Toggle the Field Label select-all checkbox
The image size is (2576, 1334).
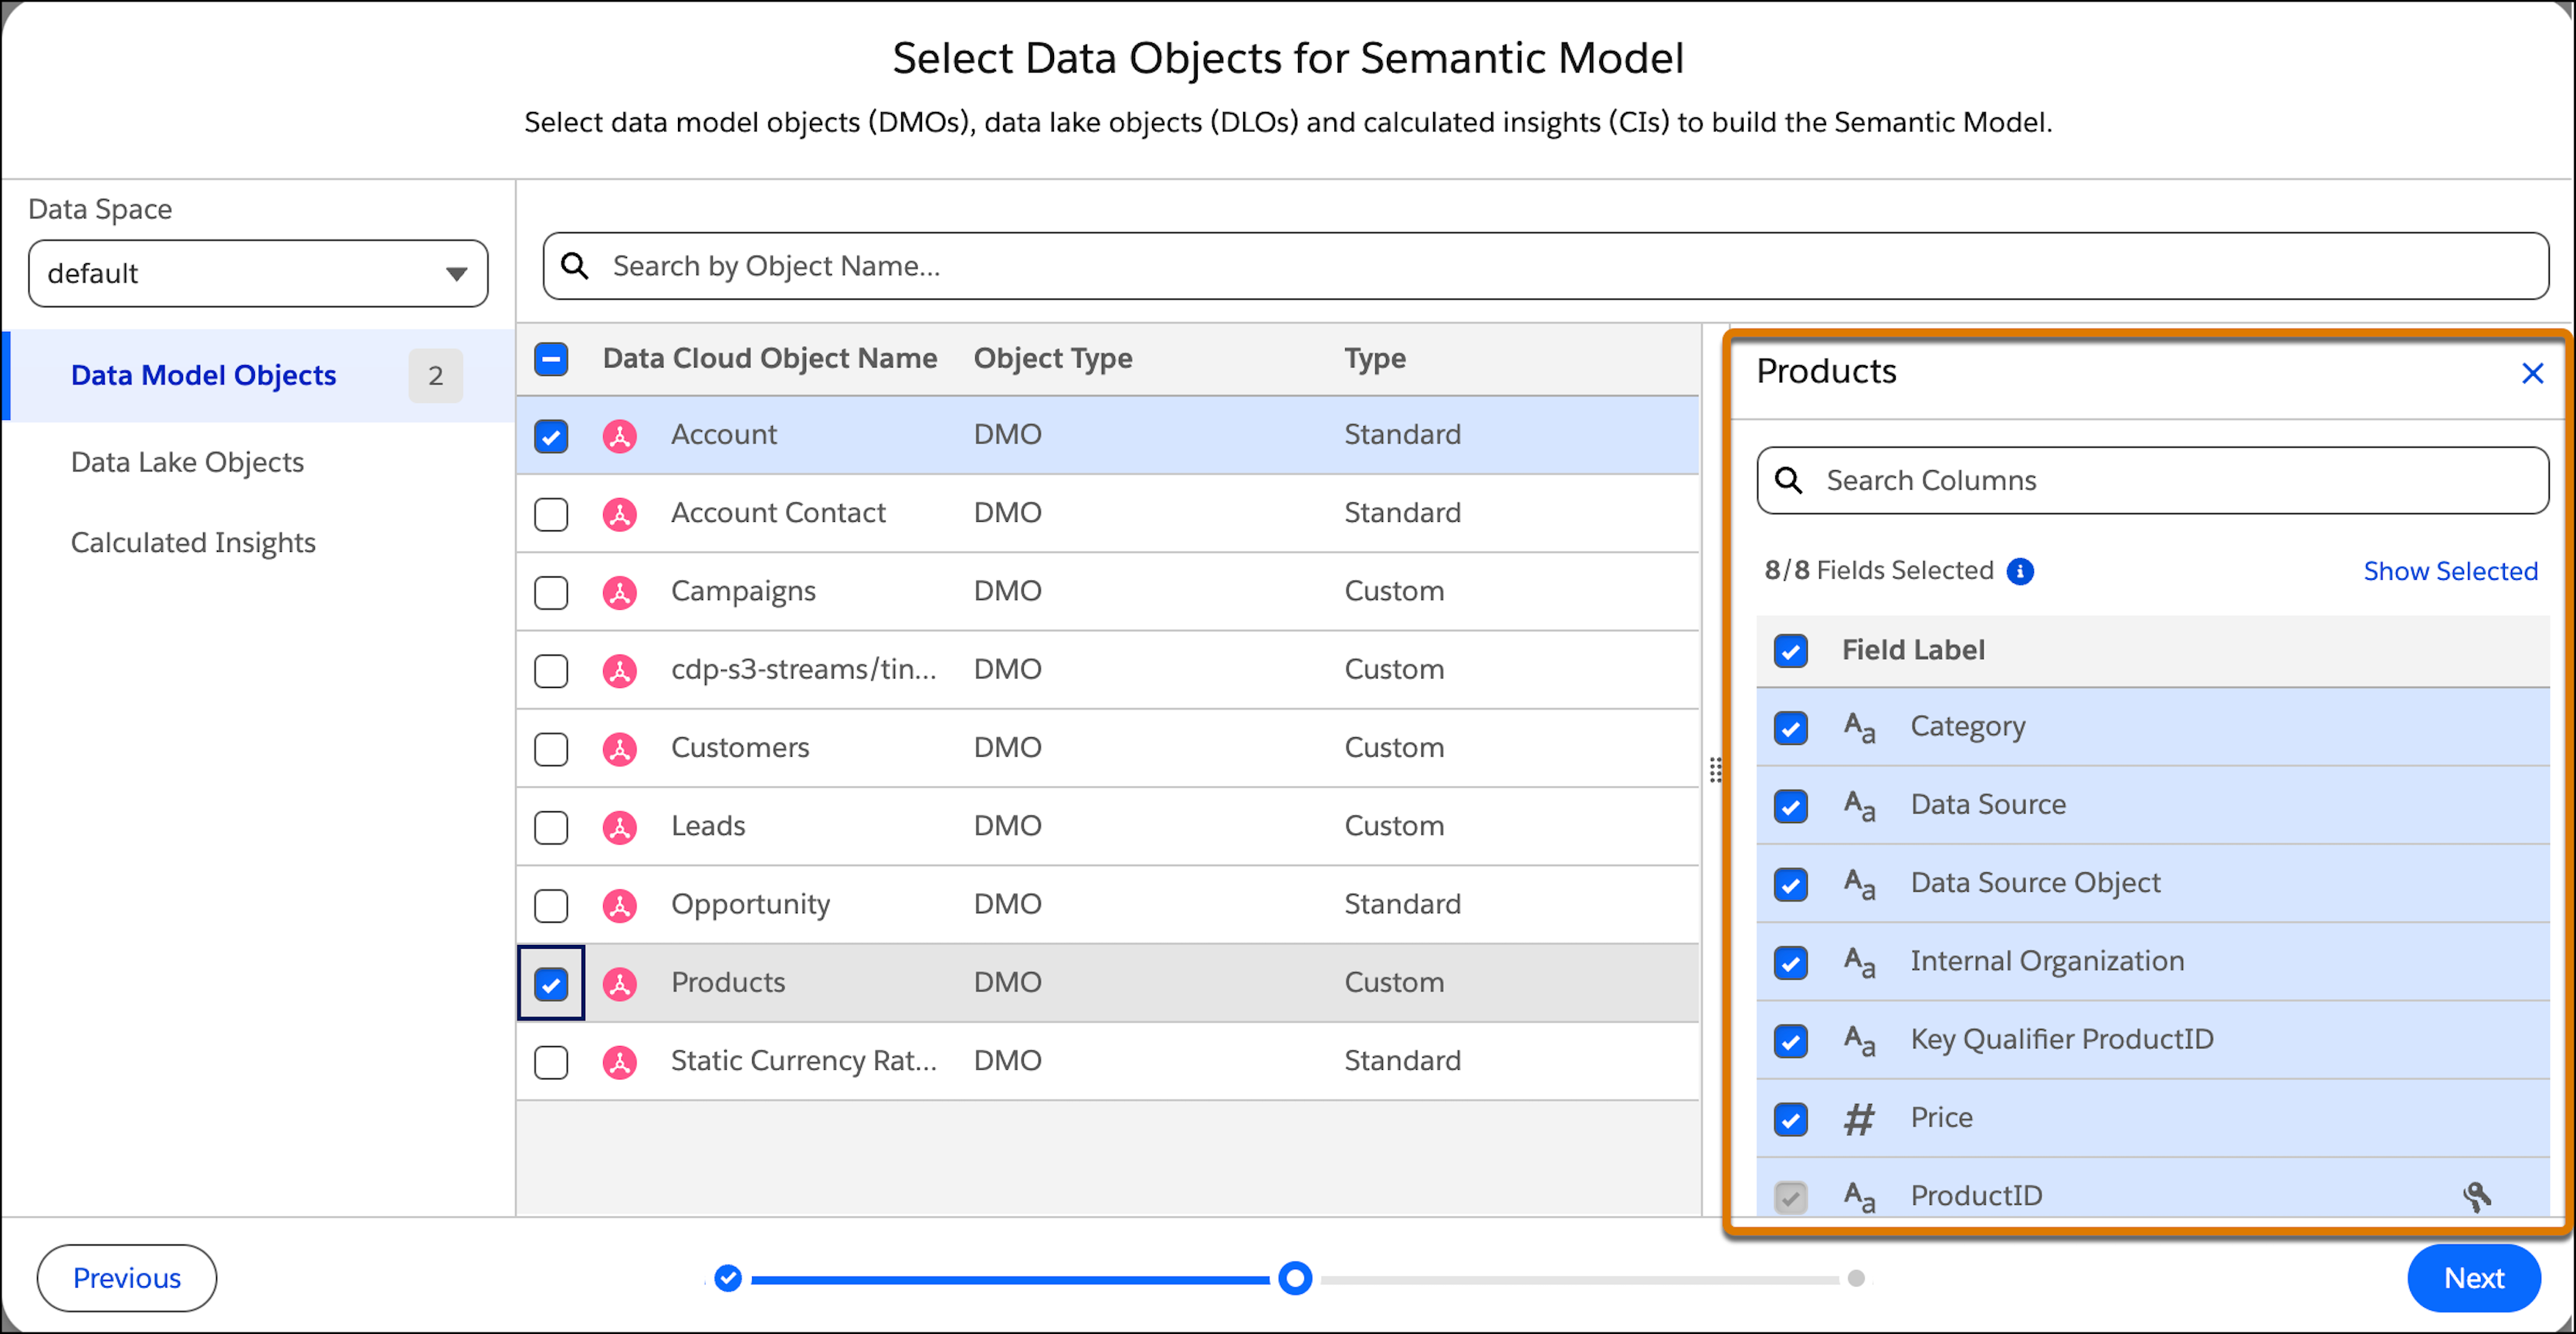[1791, 651]
